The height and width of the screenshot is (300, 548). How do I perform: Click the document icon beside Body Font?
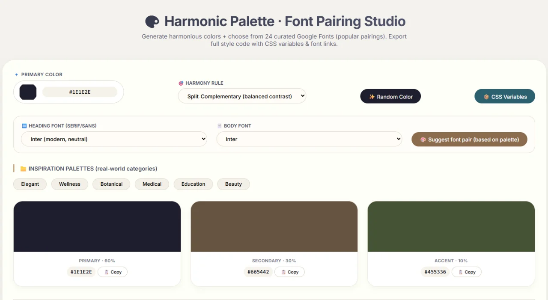[x=220, y=126]
